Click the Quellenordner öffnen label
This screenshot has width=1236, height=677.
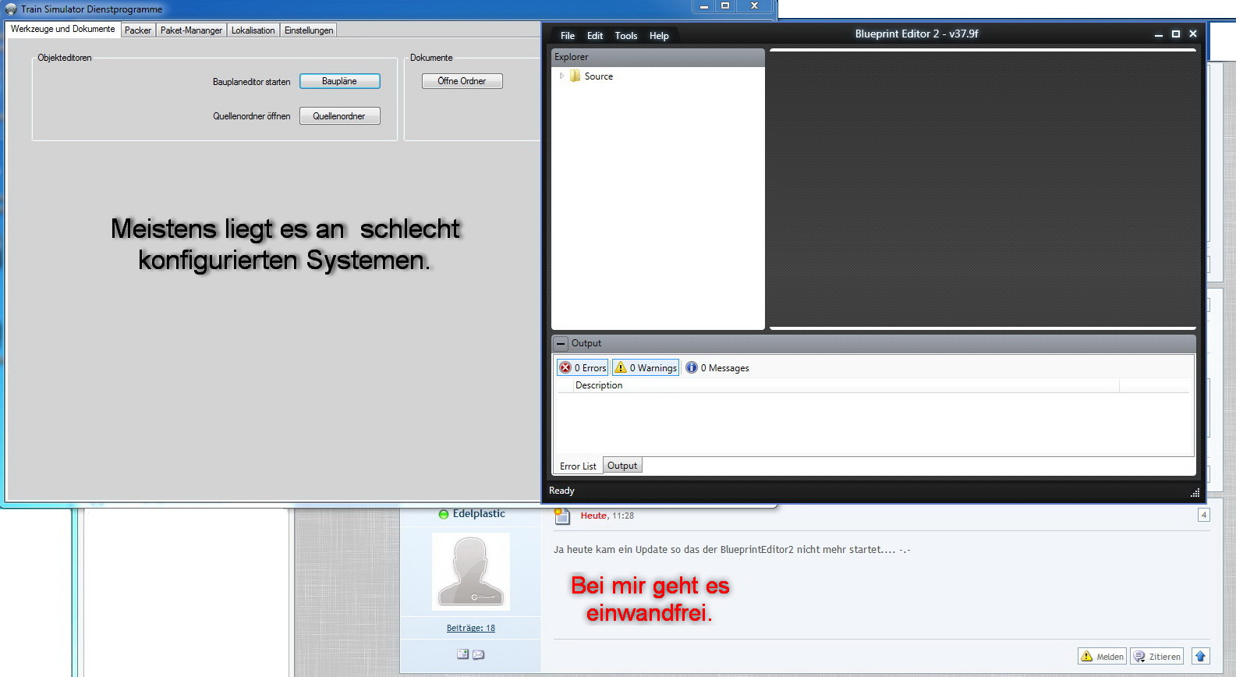tap(252, 116)
